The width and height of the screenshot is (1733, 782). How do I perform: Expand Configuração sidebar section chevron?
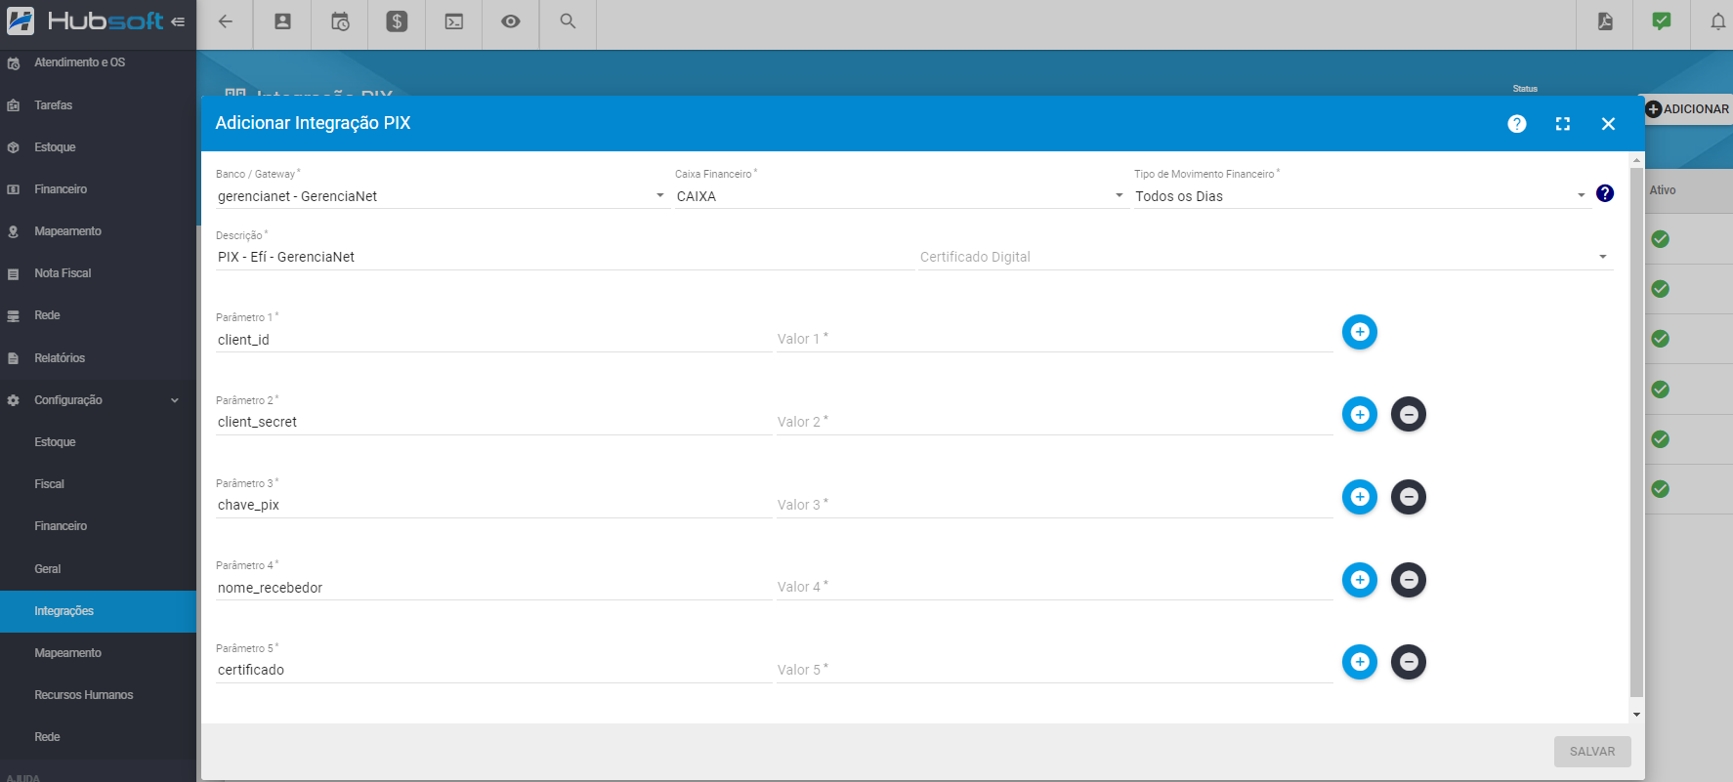[175, 400]
